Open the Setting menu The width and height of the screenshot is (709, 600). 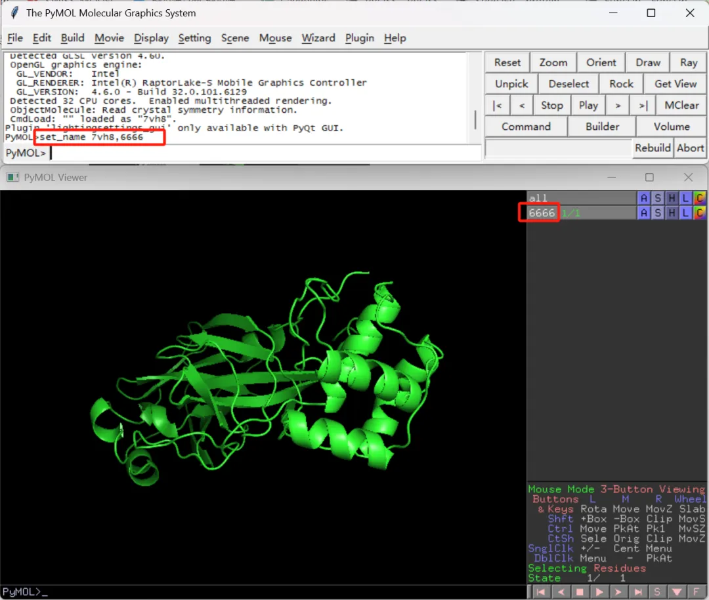pos(194,38)
